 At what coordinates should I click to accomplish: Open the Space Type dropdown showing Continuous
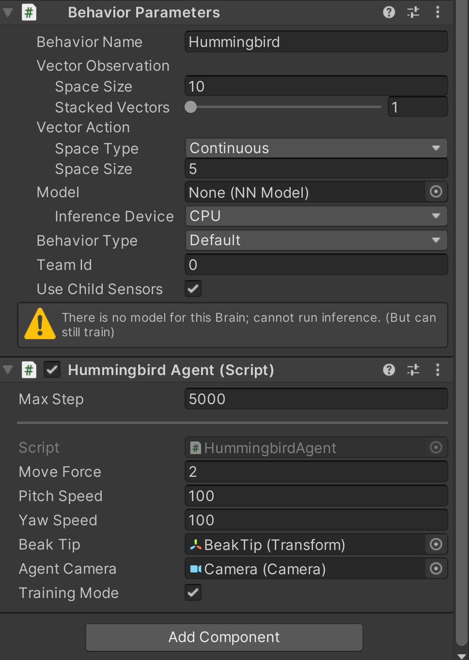(x=316, y=148)
